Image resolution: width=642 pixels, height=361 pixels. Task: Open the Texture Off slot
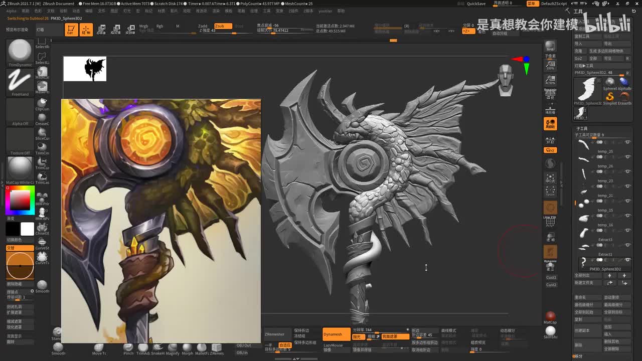20,141
